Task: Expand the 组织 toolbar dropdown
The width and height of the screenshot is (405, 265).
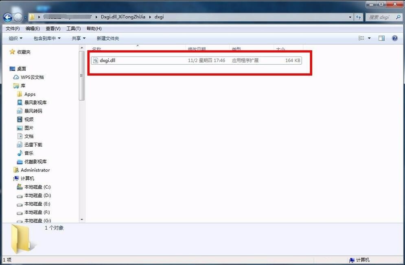Action: (15, 39)
